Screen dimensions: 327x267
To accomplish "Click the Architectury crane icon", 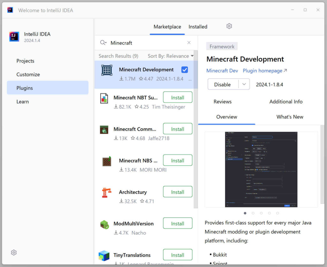I will tap(107, 192).
